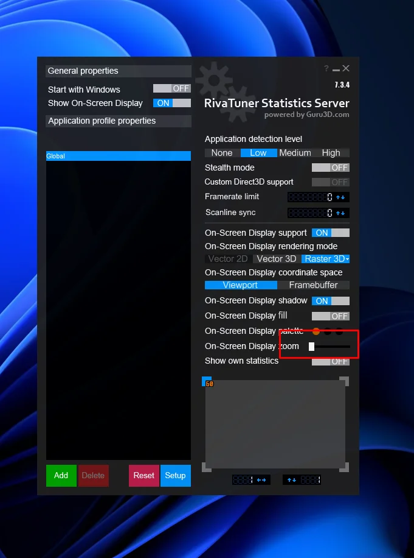Enable On-Screen Display fill switch

point(331,316)
